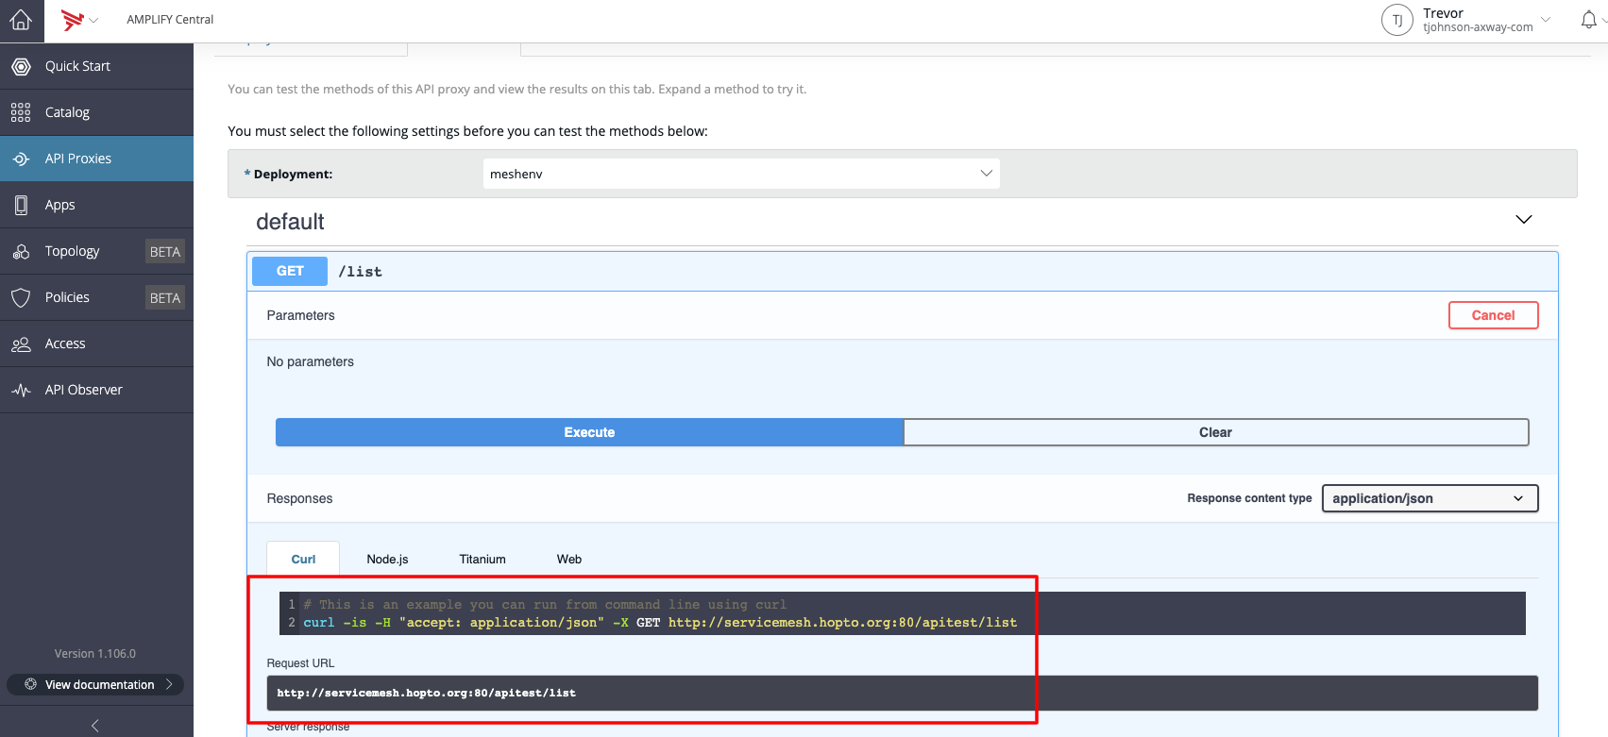The height and width of the screenshot is (737, 1608).
Task: Open the notifications bell
Action: 1589,20
